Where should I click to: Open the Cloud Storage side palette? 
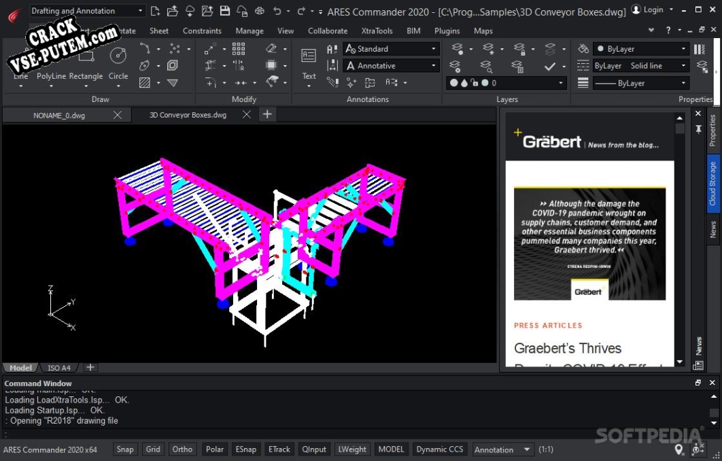[x=712, y=184]
